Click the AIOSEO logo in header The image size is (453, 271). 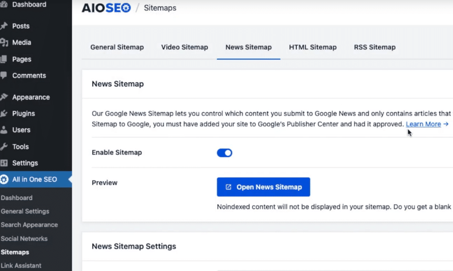[x=106, y=8]
